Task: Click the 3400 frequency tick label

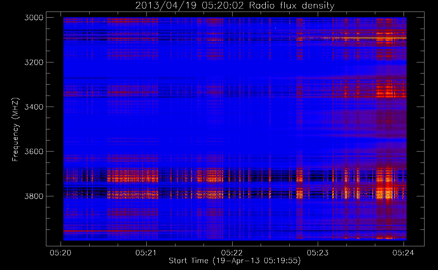Action: click(x=34, y=107)
